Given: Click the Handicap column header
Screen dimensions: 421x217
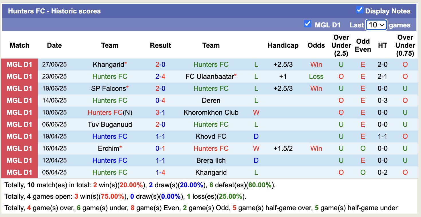Looking at the screenshot, I should (283, 45).
